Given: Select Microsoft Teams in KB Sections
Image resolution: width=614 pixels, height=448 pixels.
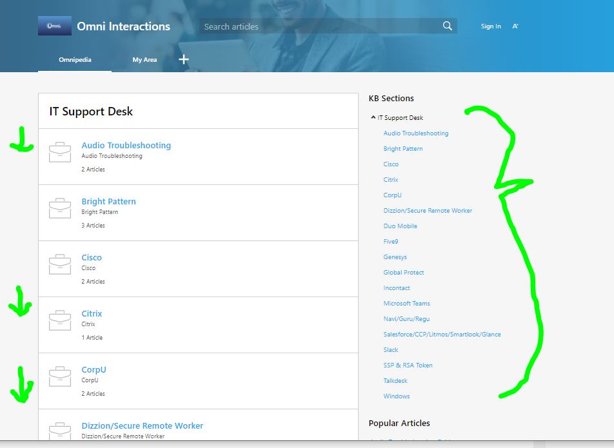Looking at the screenshot, I should pos(406,303).
